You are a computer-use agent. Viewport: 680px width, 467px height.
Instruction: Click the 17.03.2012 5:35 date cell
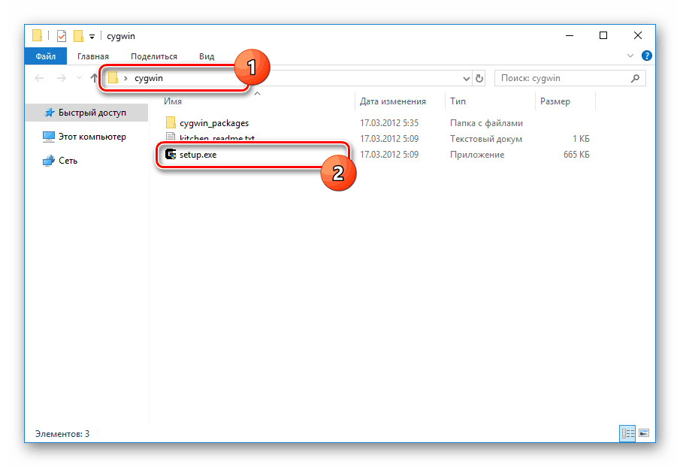389,123
